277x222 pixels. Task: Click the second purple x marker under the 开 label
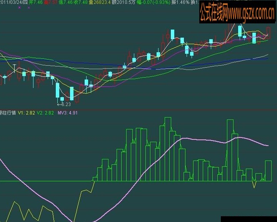tap(29, 8)
